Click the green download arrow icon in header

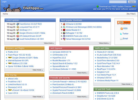97,6
